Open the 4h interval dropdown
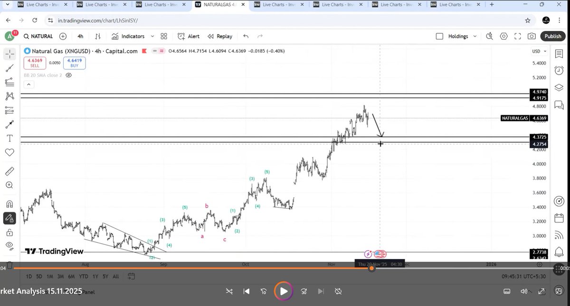The height and width of the screenshot is (306, 570). click(80, 36)
